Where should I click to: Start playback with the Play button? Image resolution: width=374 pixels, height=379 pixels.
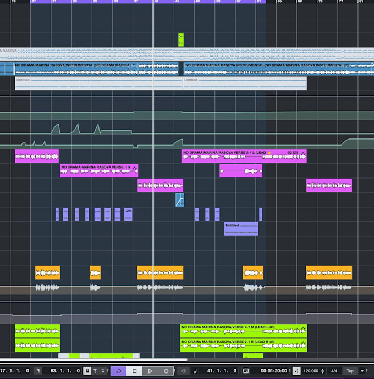click(150, 371)
